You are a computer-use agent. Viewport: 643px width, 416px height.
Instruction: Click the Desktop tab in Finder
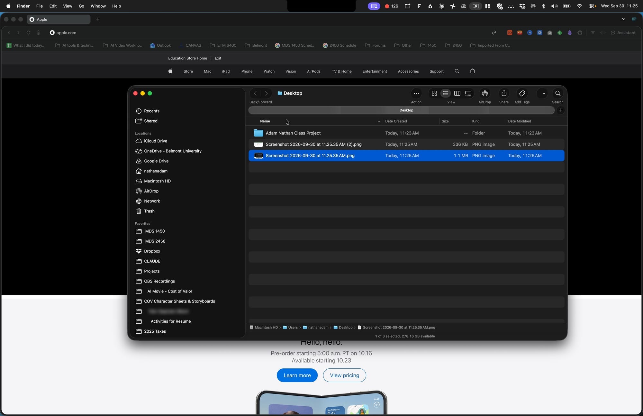click(x=402, y=110)
